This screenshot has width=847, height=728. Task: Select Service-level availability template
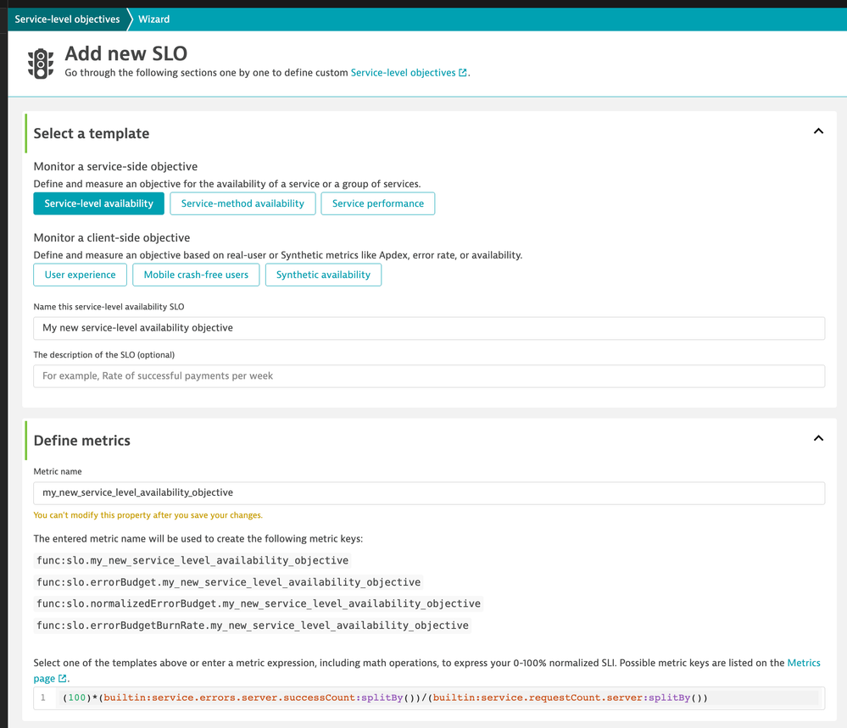[98, 203]
